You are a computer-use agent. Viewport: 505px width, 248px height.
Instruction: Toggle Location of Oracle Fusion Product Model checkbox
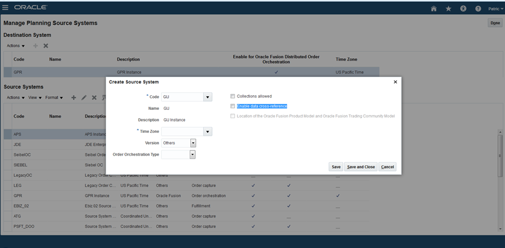(233, 116)
